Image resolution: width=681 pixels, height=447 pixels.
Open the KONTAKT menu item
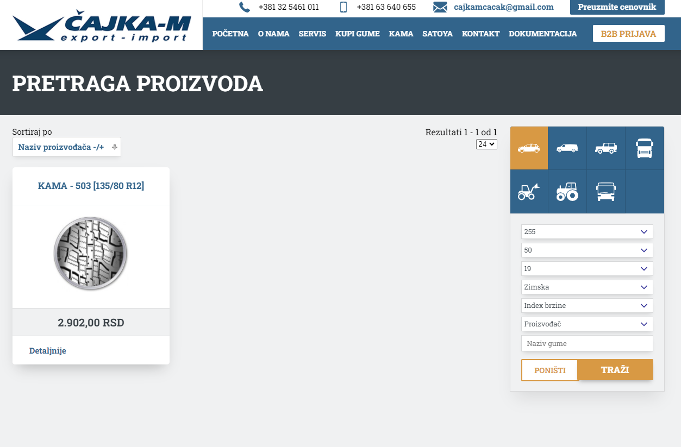pos(480,34)
